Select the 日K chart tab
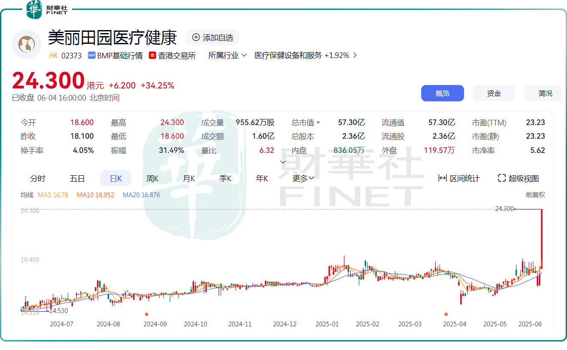 [x=116, y=178]
